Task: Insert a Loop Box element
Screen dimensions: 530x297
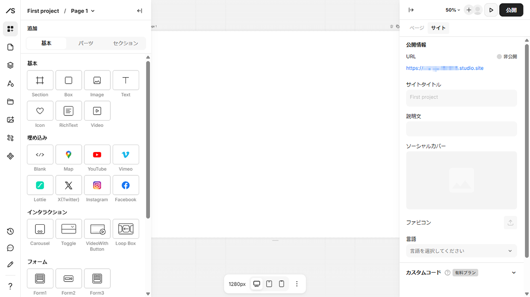Action: click(126, 229)
